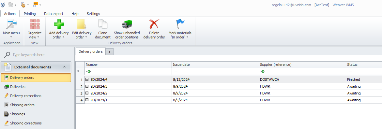Open the Data export ribbon tab

coord(53,14)
